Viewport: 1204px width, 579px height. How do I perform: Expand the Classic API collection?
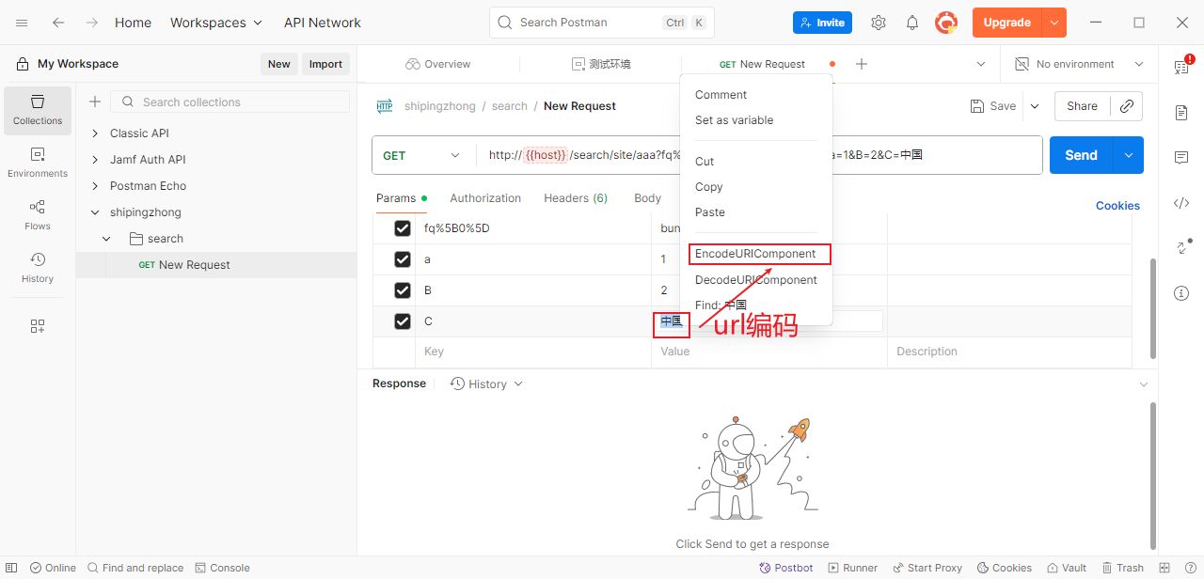point(95,133)
